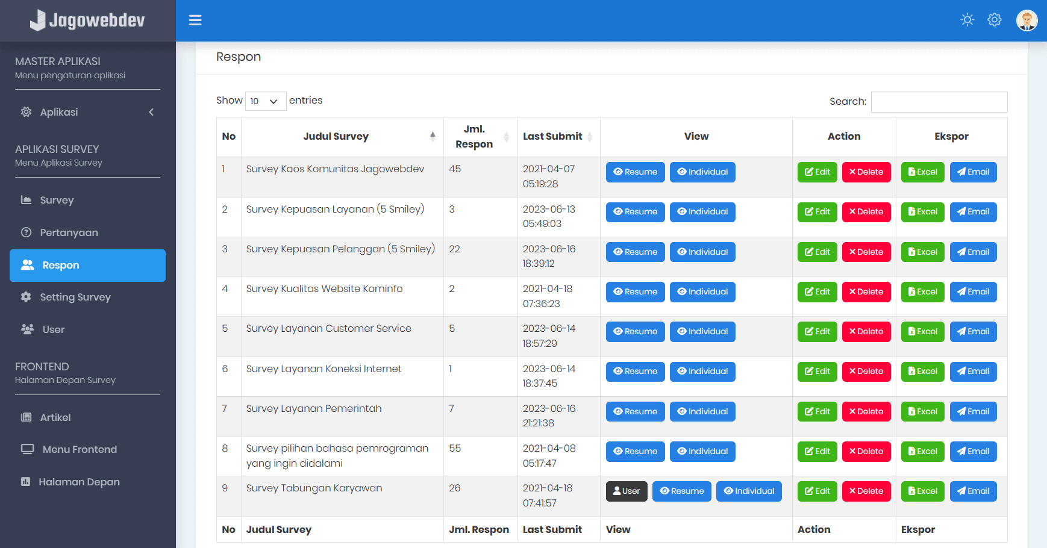This screenshot has width=1047, height=548.
Task: Email Survey Kaos Komunitas Jagowebdev results
Action: tap(974, 172)
